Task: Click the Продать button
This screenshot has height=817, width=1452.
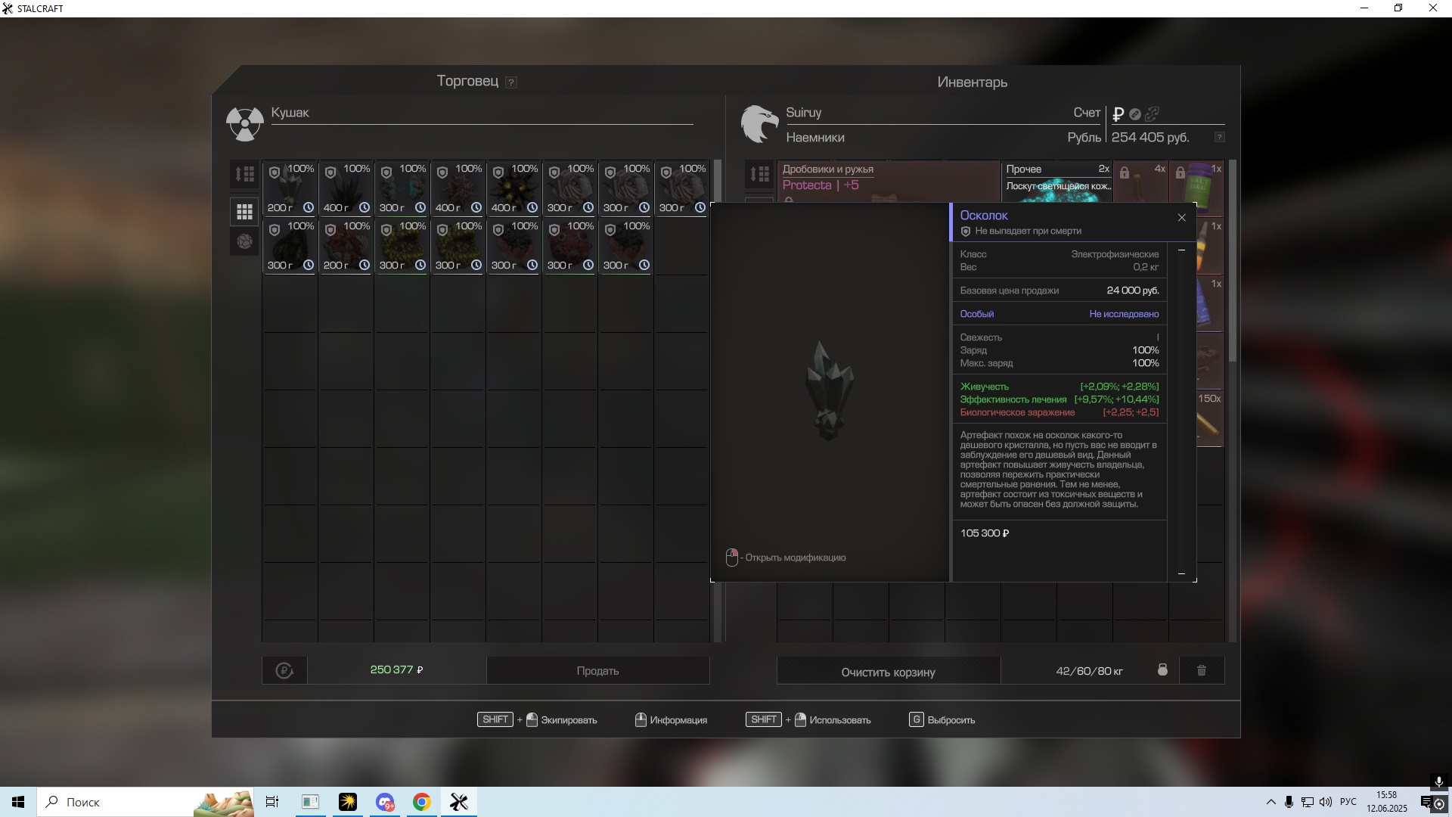Action: [x=597, y=671]
